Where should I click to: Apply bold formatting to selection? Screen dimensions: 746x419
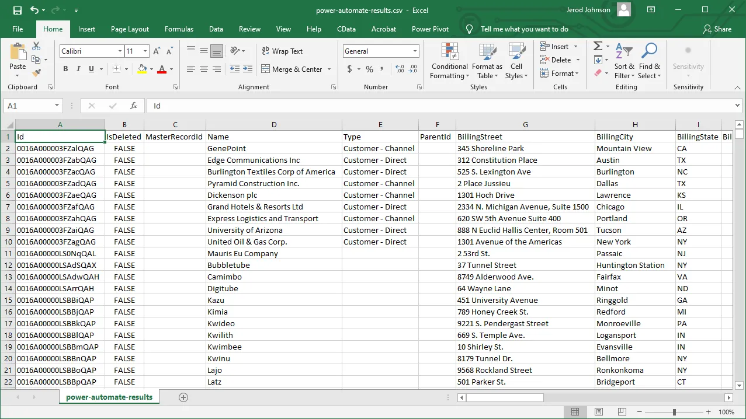coord(65,69)
